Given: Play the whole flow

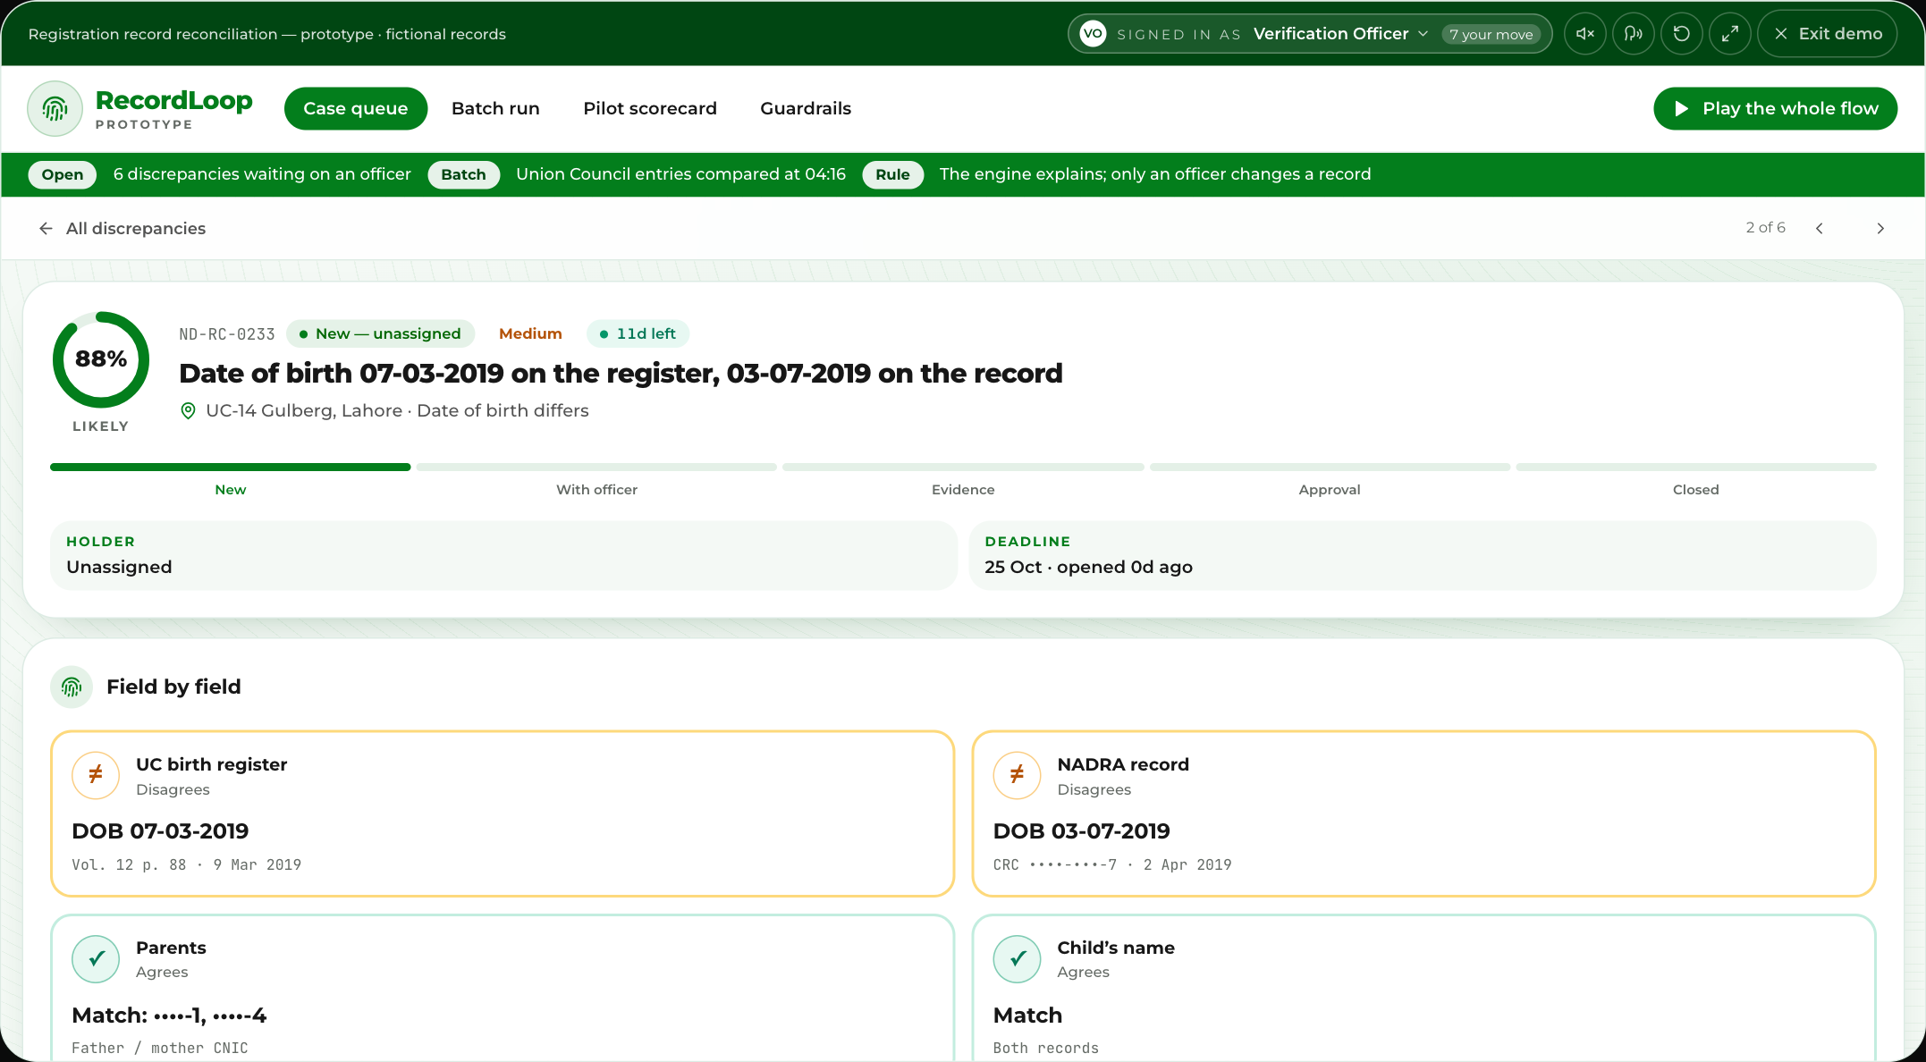Looking at the screenshot, I should (1775, 108).
